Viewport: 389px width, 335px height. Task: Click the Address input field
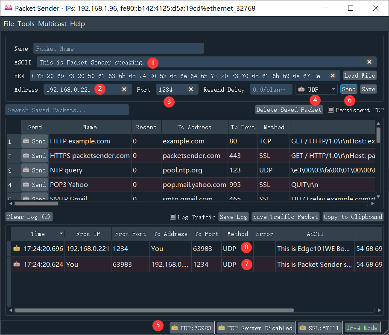(x=88, y=89)
